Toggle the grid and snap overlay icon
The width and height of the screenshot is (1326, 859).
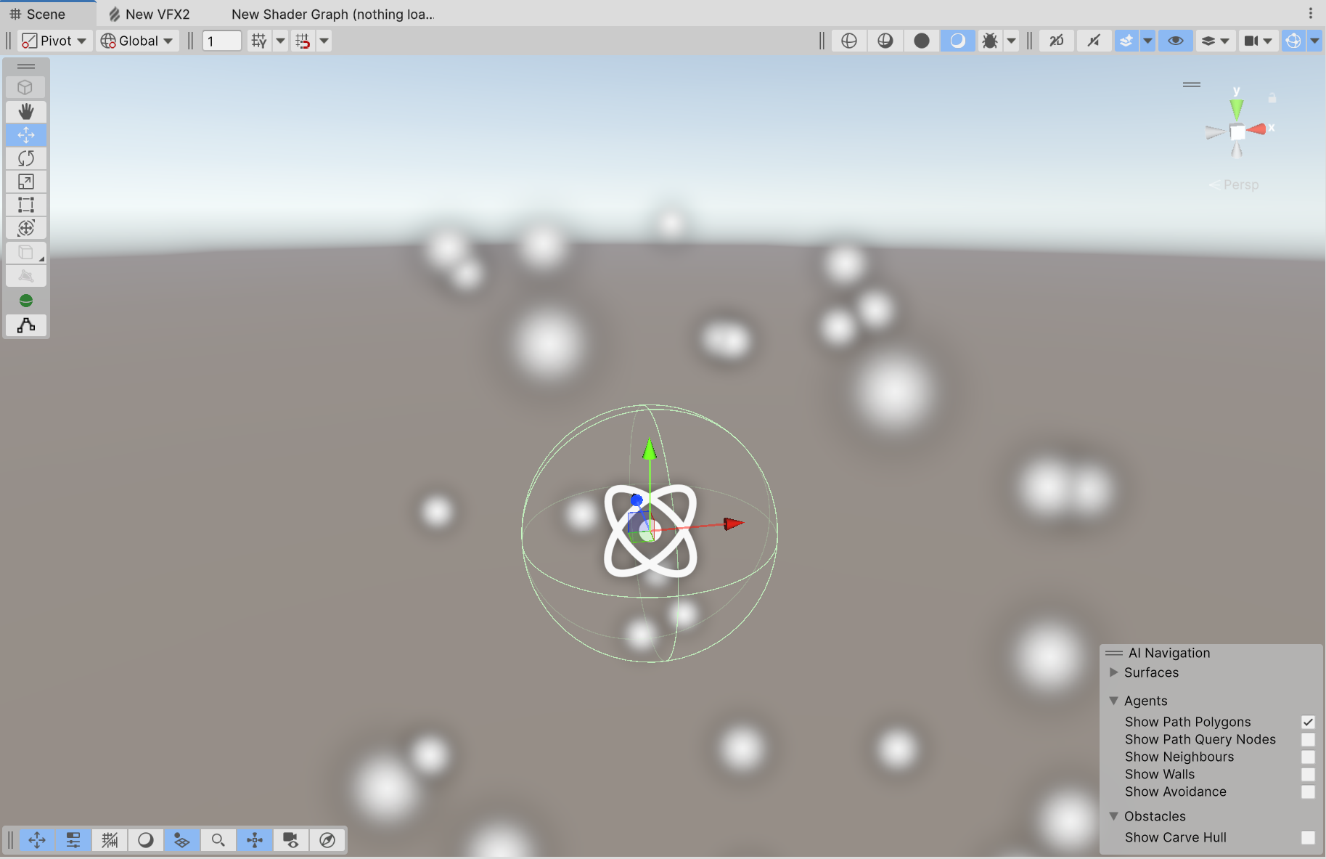[110, 840]
